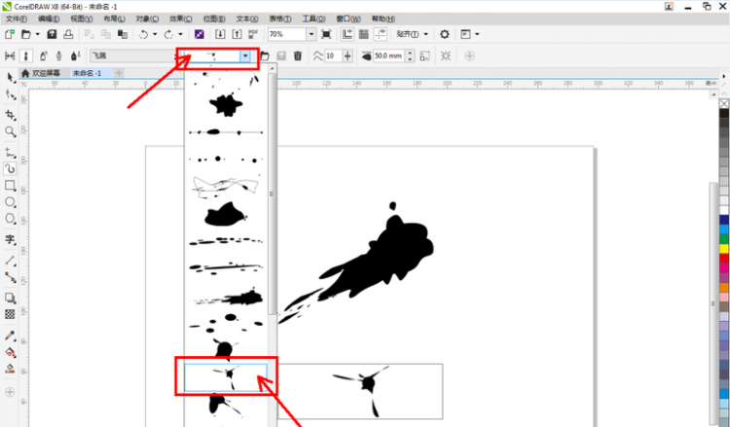
Task: Select the Crop tool
Action: coord(10,113)
